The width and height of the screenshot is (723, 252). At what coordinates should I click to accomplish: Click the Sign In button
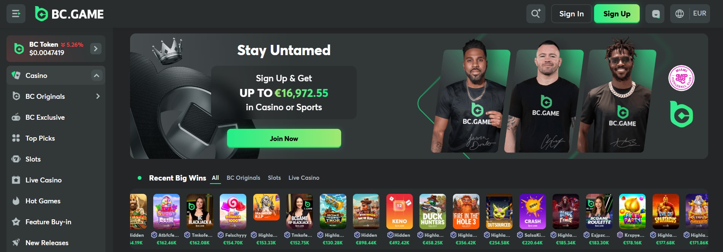point(571,14)
